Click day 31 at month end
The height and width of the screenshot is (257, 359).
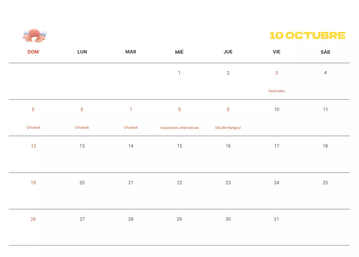click(276, 219)
